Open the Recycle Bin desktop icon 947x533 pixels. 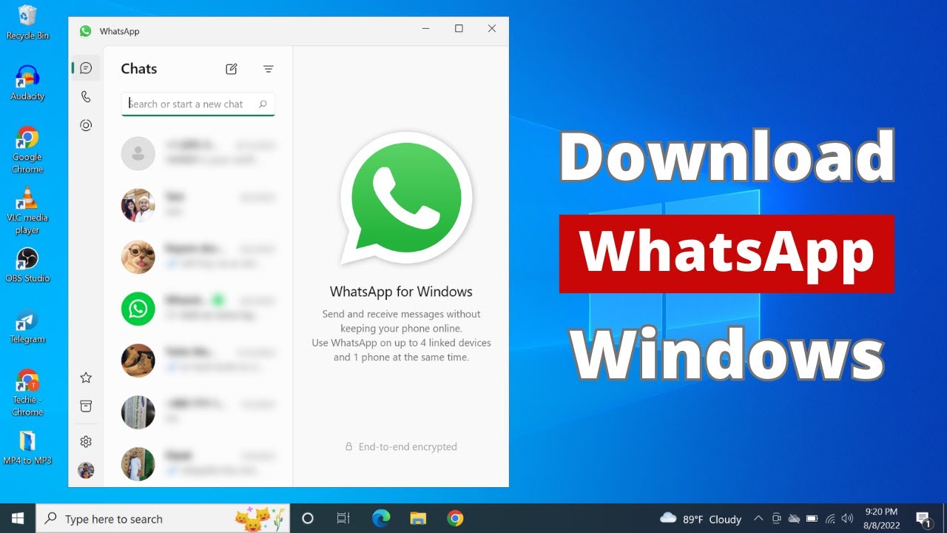point(27,22)
